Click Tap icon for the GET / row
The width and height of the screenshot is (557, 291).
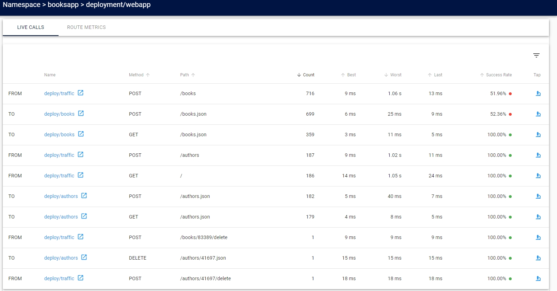[538, 176]
